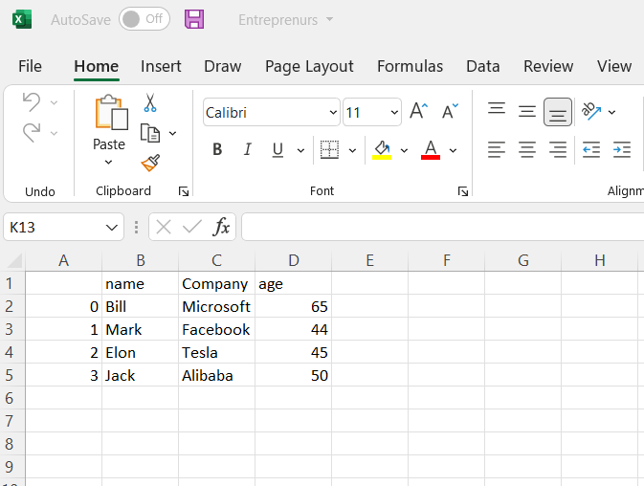
Task: Expand the Borders options dropdown arrow
Action: (x=352, y=150)
